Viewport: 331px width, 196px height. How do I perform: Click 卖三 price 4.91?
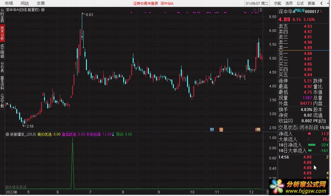[x=308, y=37]
